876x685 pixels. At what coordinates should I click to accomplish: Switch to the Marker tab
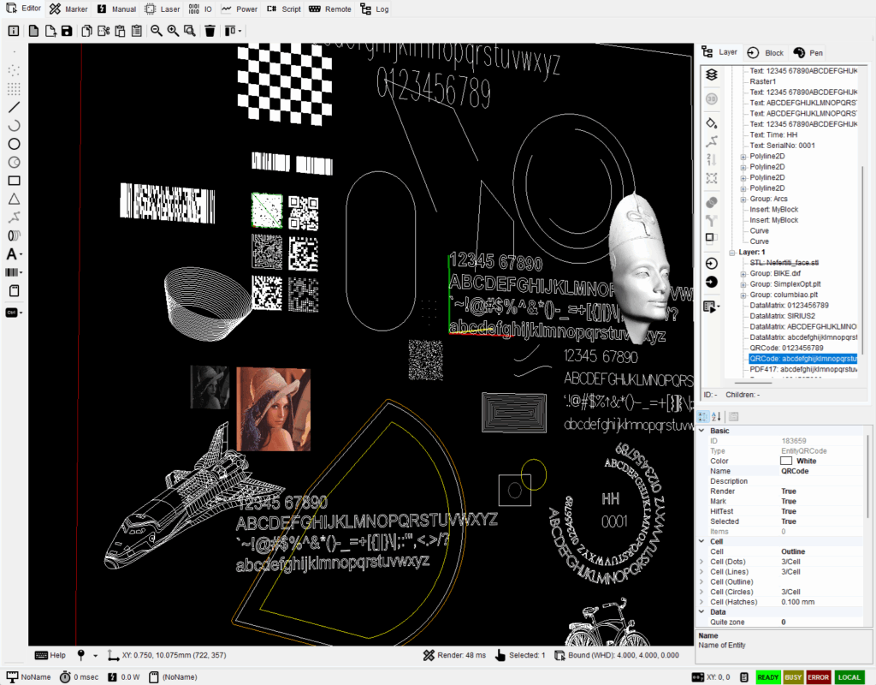68,9
